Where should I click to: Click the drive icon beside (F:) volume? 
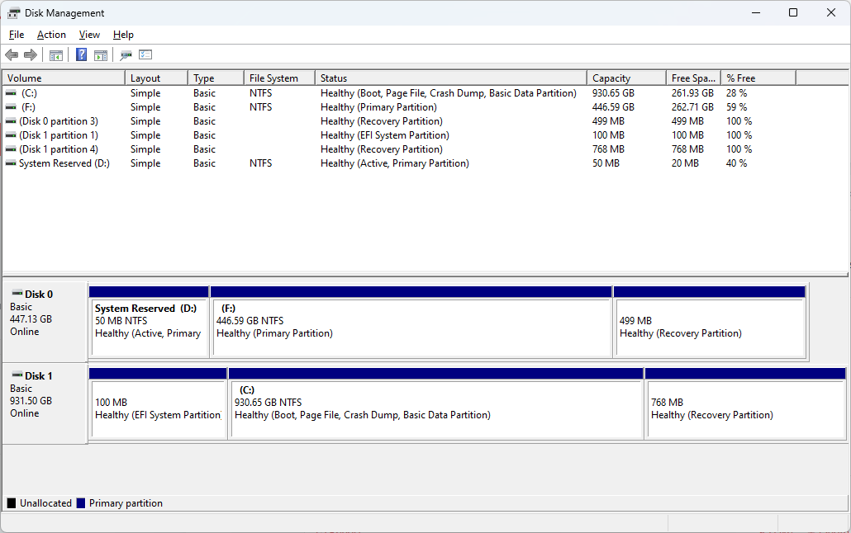click(11, 107)
